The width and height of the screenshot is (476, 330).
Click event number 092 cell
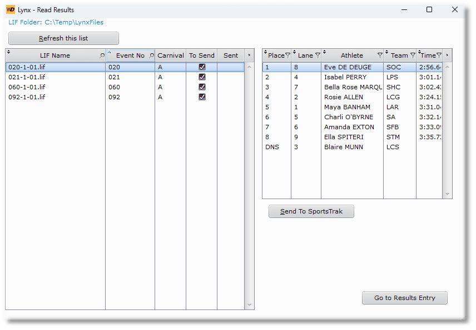click(130, 97)
